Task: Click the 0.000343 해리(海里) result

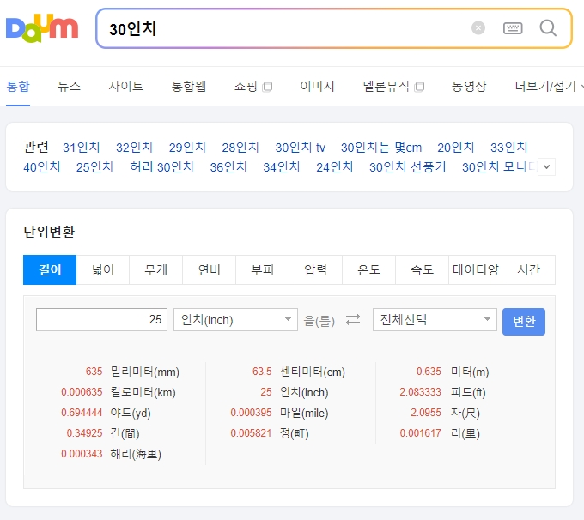Action: 111,454
